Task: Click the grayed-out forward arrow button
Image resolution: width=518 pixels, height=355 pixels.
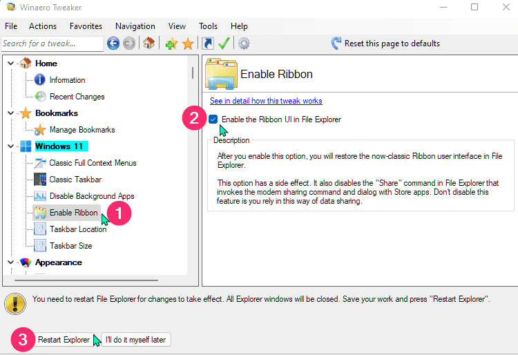Action: tap(129, 44)
